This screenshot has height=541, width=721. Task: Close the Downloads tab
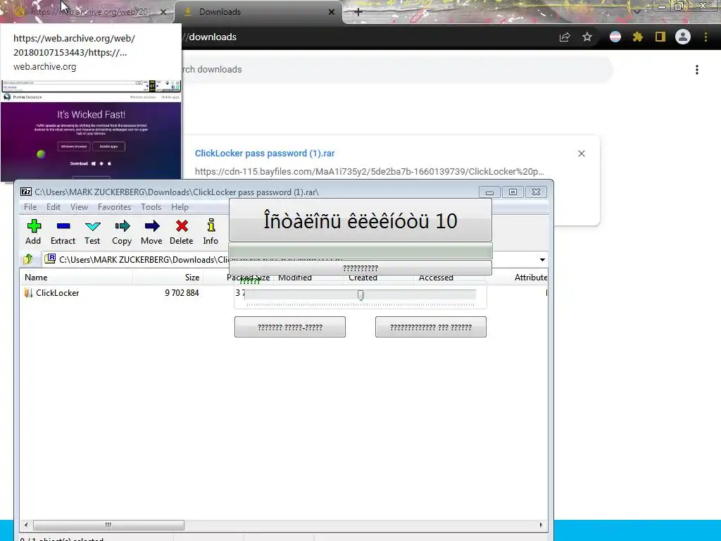tap(332, 12)
